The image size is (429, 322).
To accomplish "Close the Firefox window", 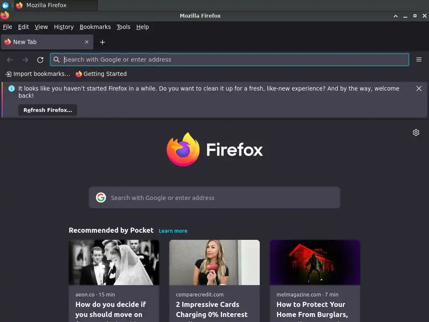I will pos(424,16).
